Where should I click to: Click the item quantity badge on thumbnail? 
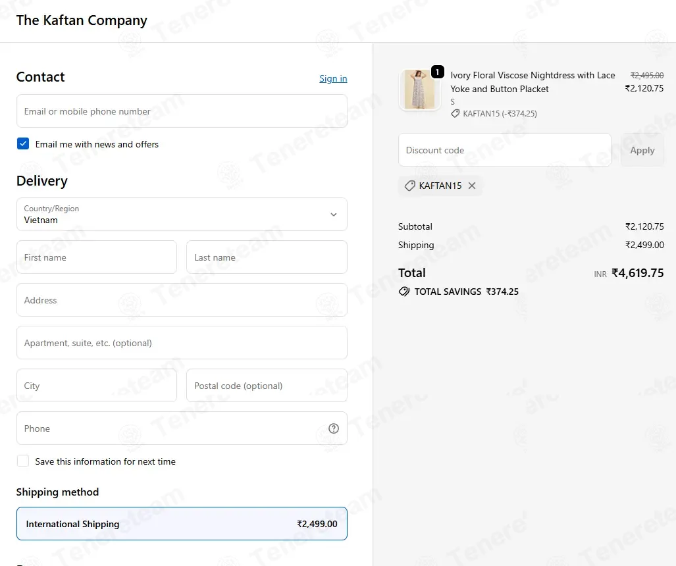pyautogui.click(x=438, y=72)
